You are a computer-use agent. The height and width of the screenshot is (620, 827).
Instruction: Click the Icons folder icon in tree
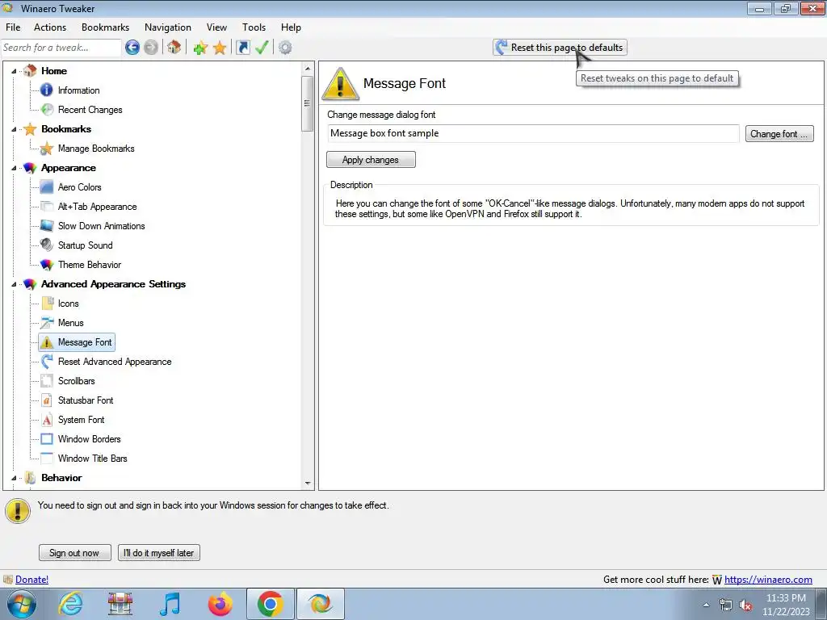tap(47, 304)
